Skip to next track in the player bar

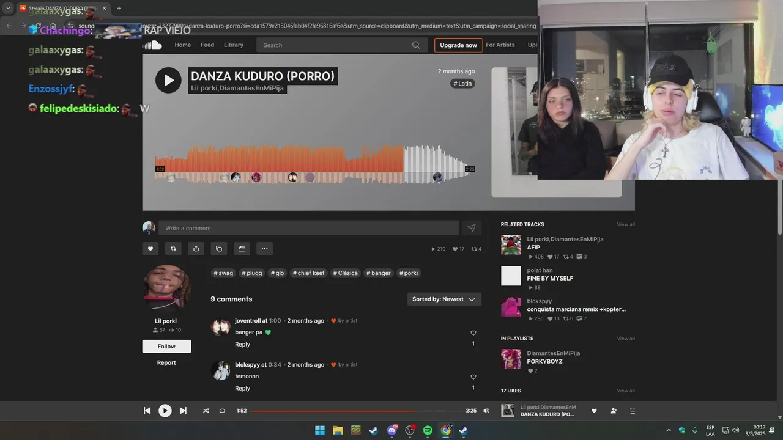click(x=183, y=411)
